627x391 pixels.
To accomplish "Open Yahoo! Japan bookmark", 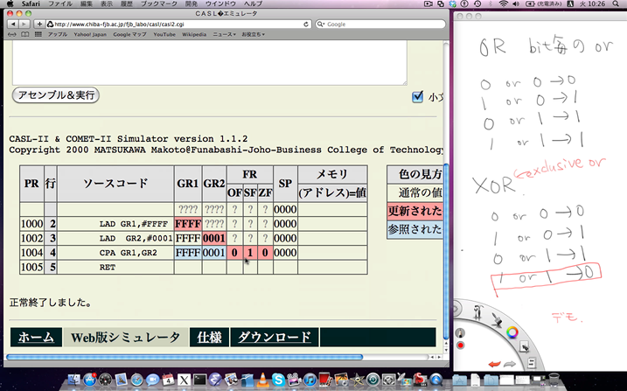I will pyautogui.click(x=90, y=34).
